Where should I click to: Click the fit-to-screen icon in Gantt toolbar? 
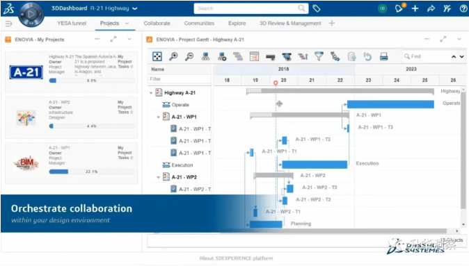coord(157,56)
